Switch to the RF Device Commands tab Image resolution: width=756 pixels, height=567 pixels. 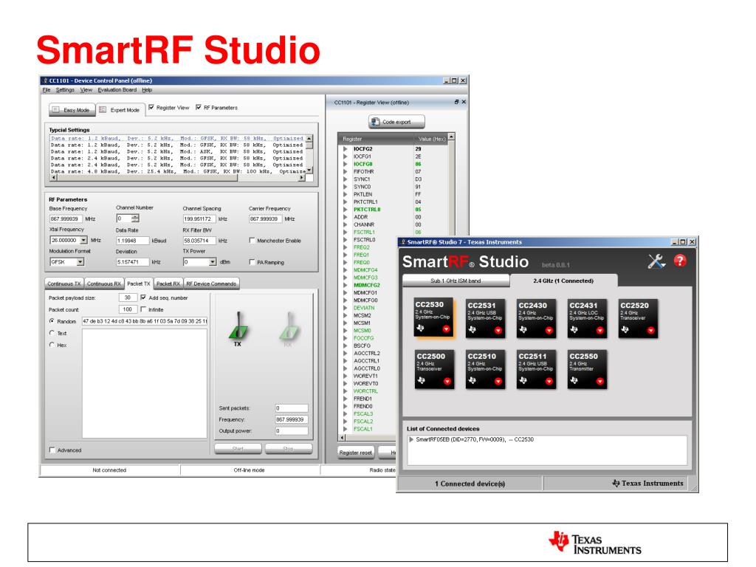tap(211, 283)
